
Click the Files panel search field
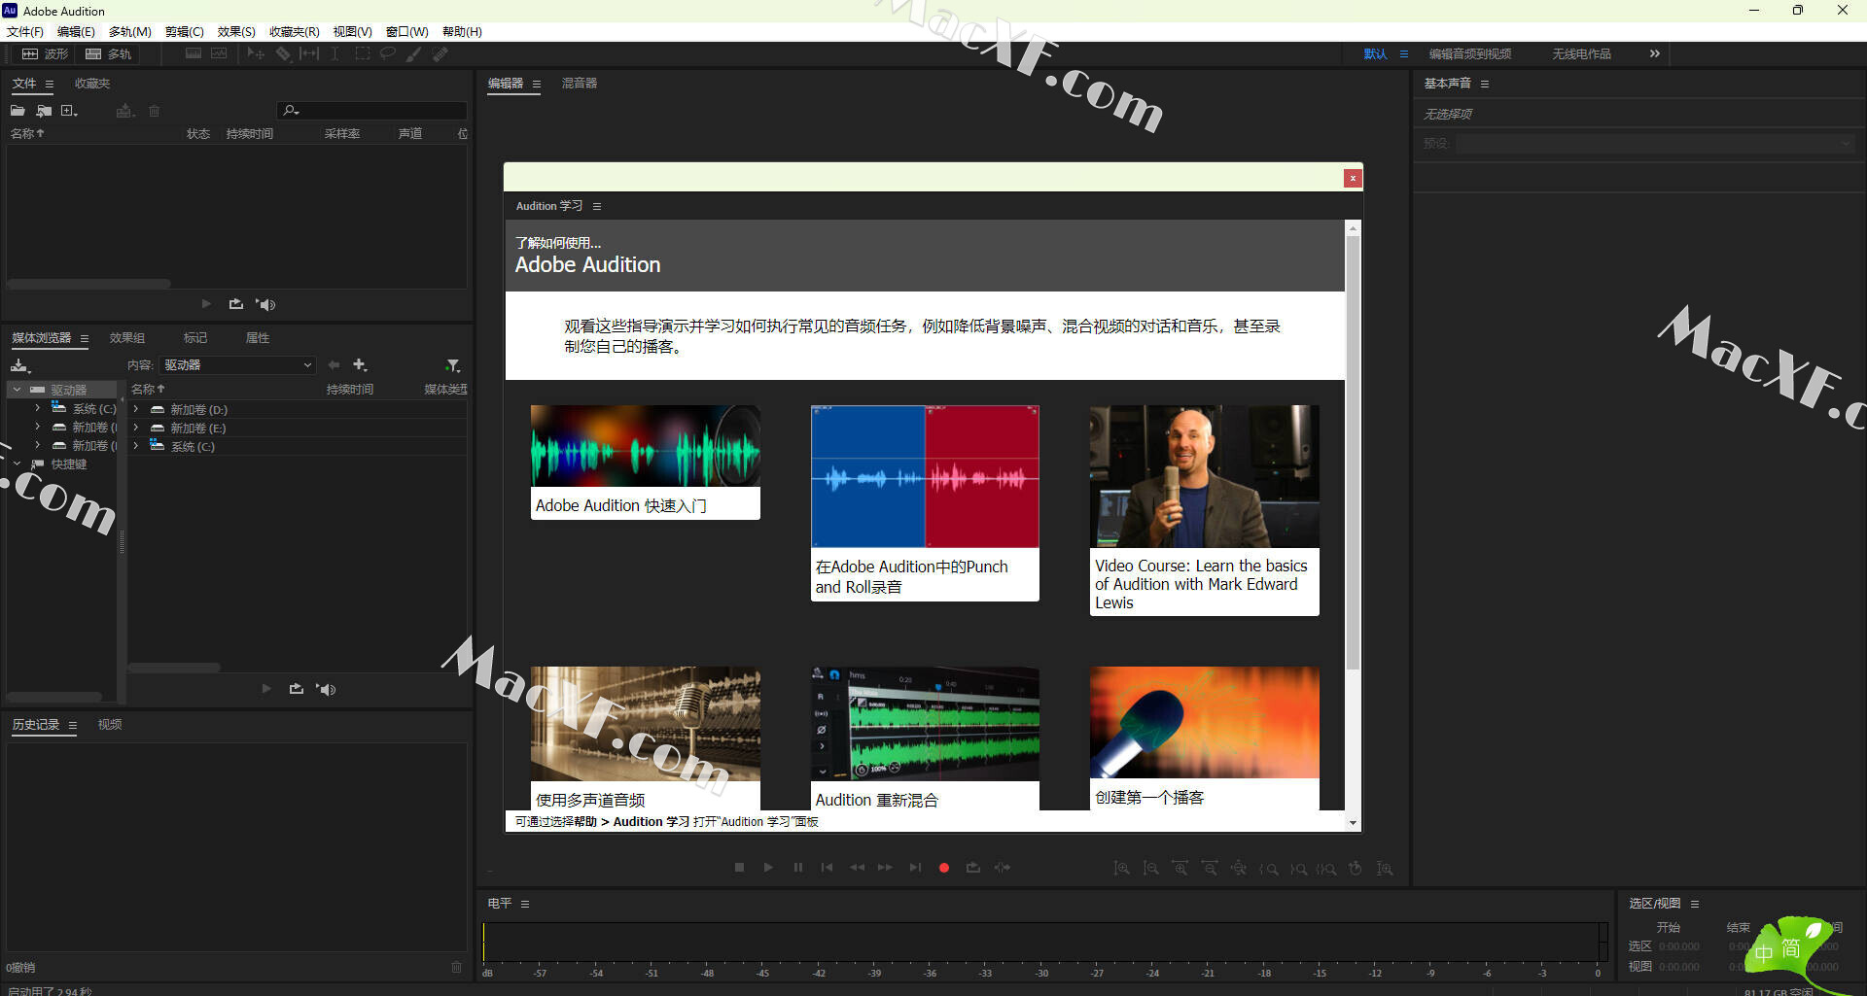[372, 111]
